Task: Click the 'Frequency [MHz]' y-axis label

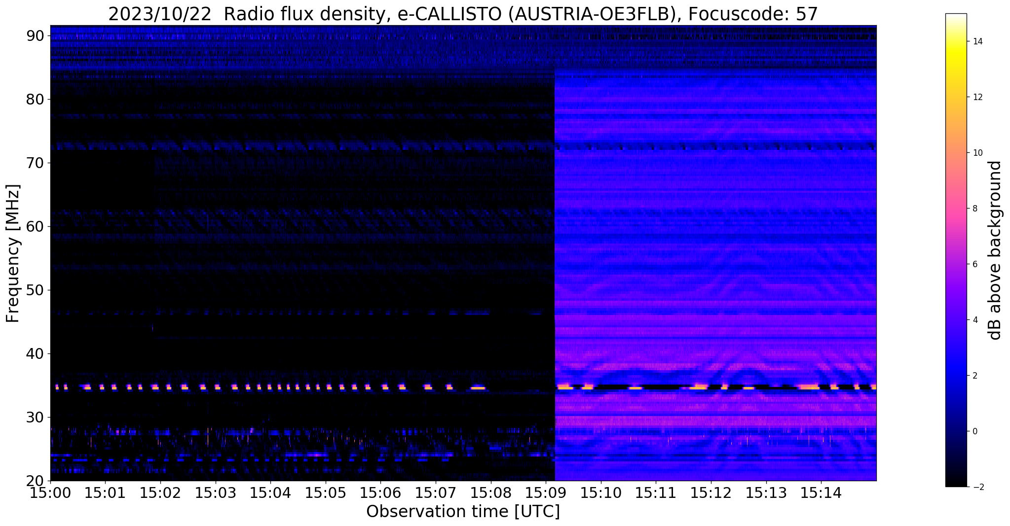Action: (x=13, y=253)
